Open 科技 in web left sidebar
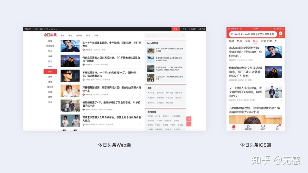Viewport: 308px width, 173px height. pos(50,67)
